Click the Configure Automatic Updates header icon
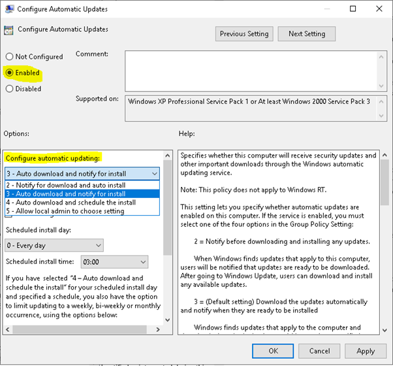393x366 pixels. [x=8, y=30]
